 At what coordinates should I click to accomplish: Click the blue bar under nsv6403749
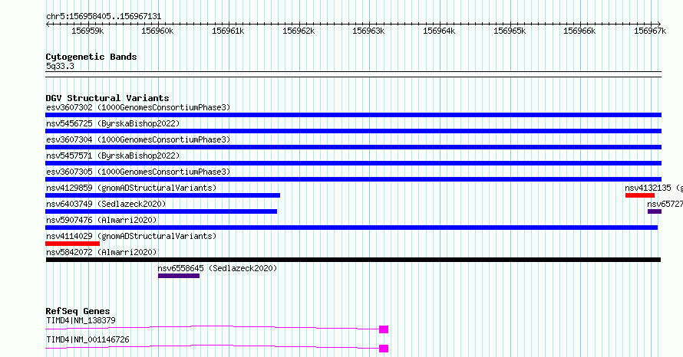coord(161,211)
